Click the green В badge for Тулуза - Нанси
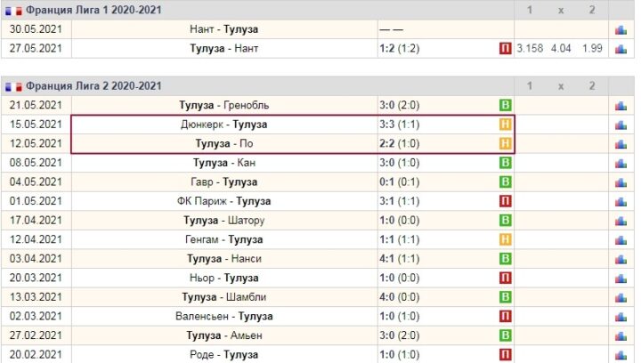 pyautogui.click(x=506, y=259)
